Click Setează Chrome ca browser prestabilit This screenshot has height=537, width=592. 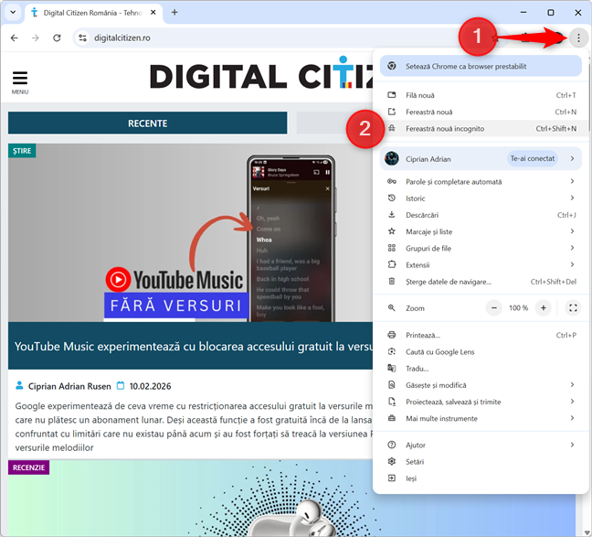tap(481, 66)
